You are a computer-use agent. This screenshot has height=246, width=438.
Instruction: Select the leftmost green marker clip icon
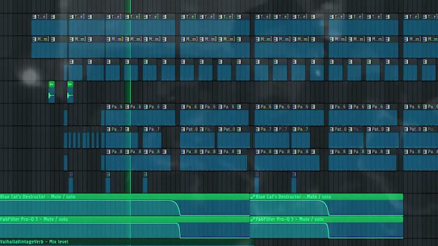point(51,84)
